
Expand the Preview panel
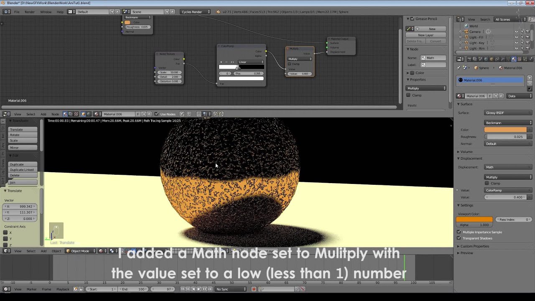tap(466, 253)
